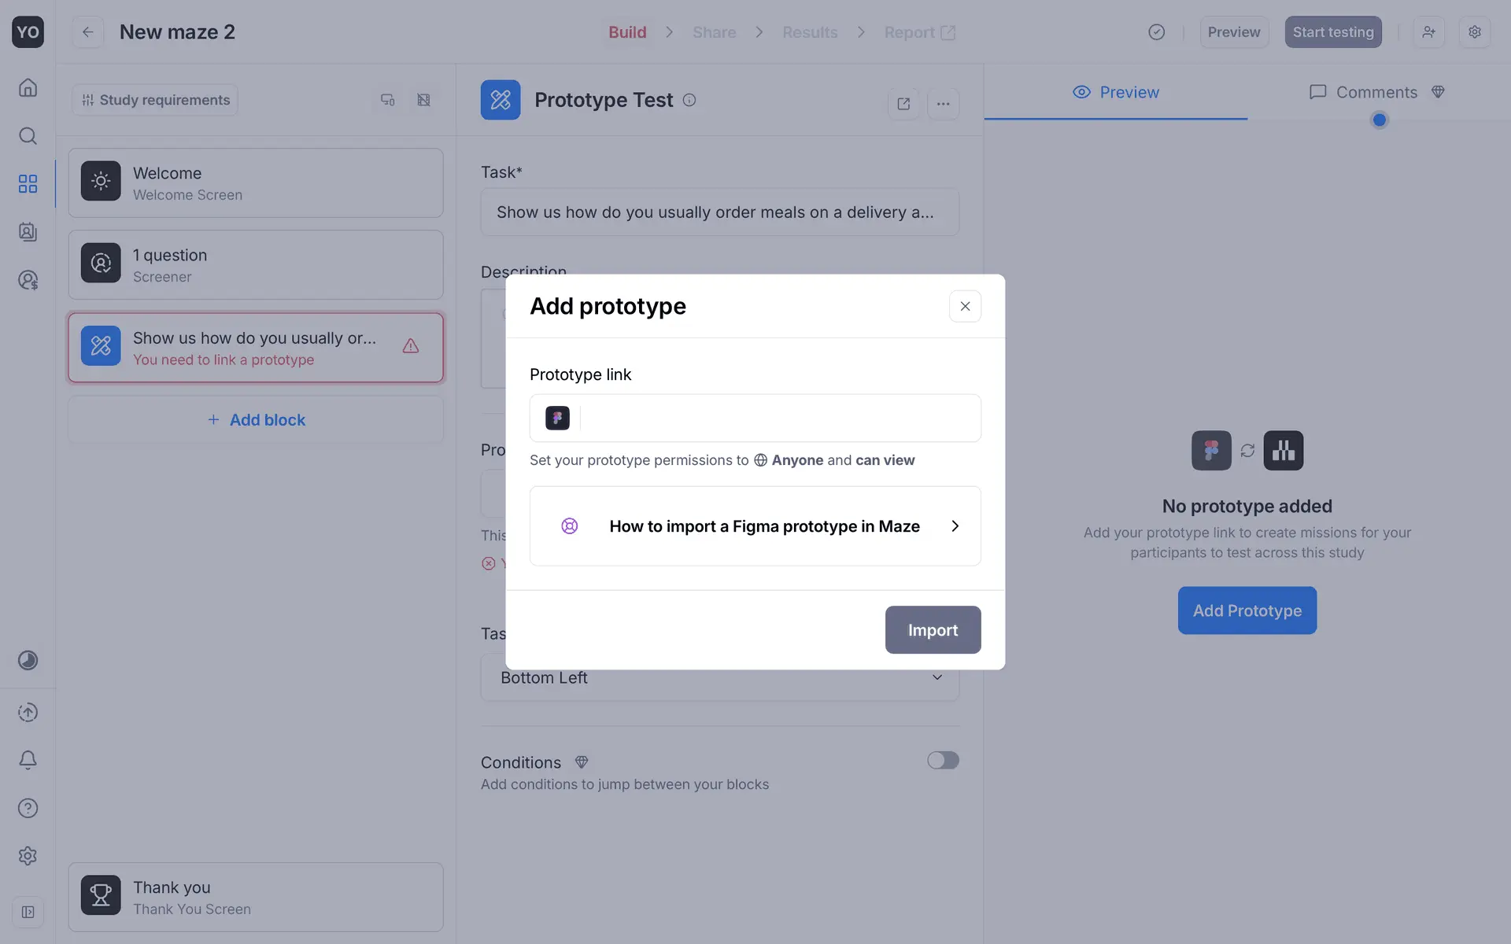Open Study requirements panel

tap(155, 100)
